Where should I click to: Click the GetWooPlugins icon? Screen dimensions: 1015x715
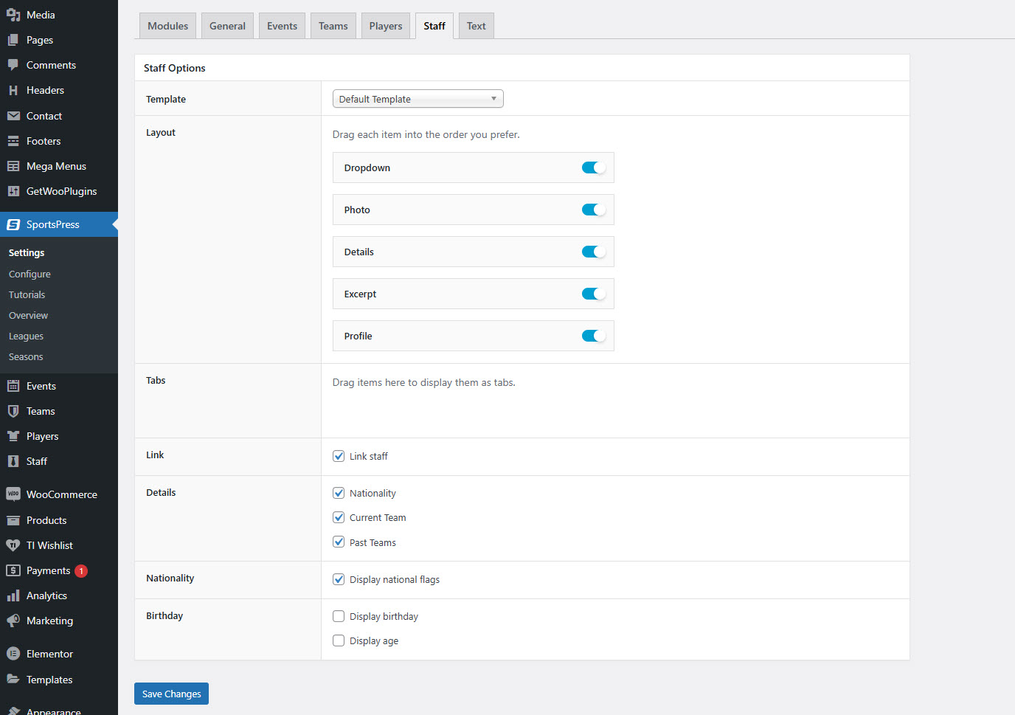(13, 191)
